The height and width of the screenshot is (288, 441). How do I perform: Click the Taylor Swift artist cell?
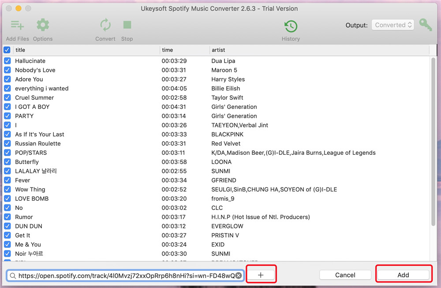[x=227, y=97]
